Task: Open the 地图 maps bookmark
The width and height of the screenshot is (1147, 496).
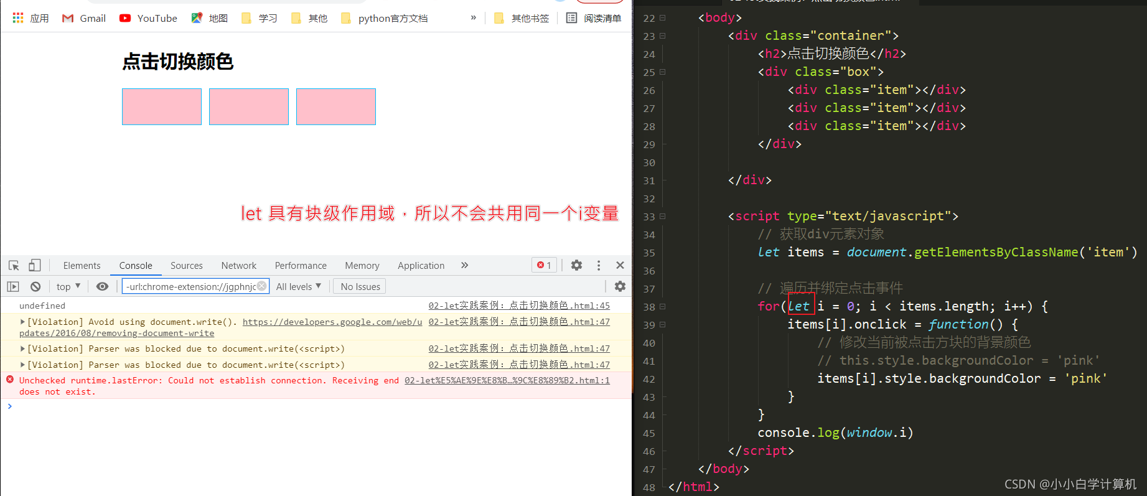Action: click(x=209, y=18)
